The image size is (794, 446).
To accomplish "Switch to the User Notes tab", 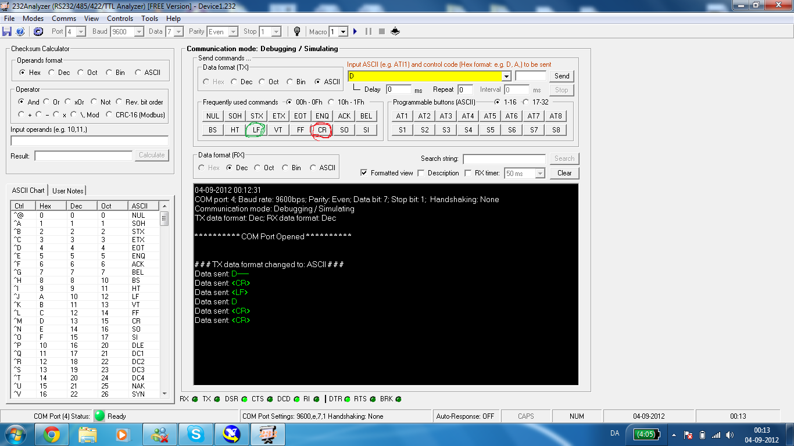I will 68,190.
